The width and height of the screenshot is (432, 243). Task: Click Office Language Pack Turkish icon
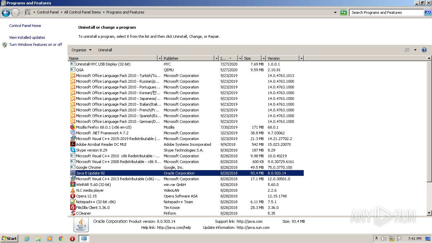coord(73,76)
